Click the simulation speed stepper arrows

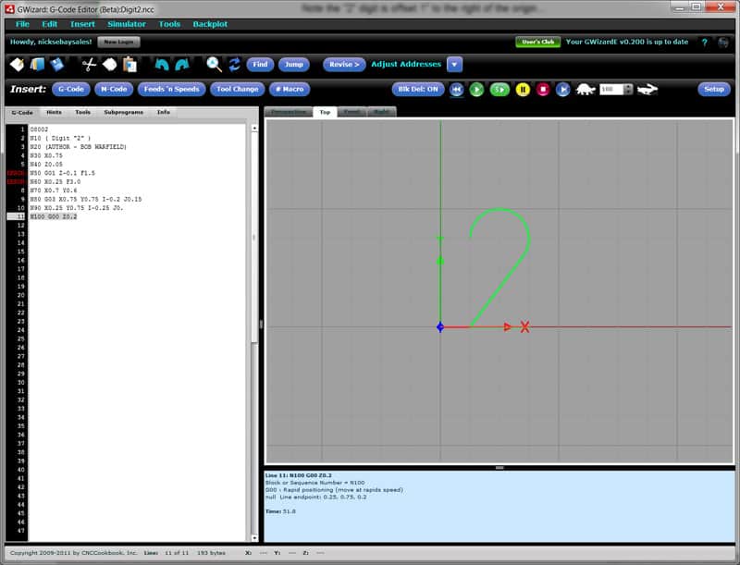(x=627, y=91)
